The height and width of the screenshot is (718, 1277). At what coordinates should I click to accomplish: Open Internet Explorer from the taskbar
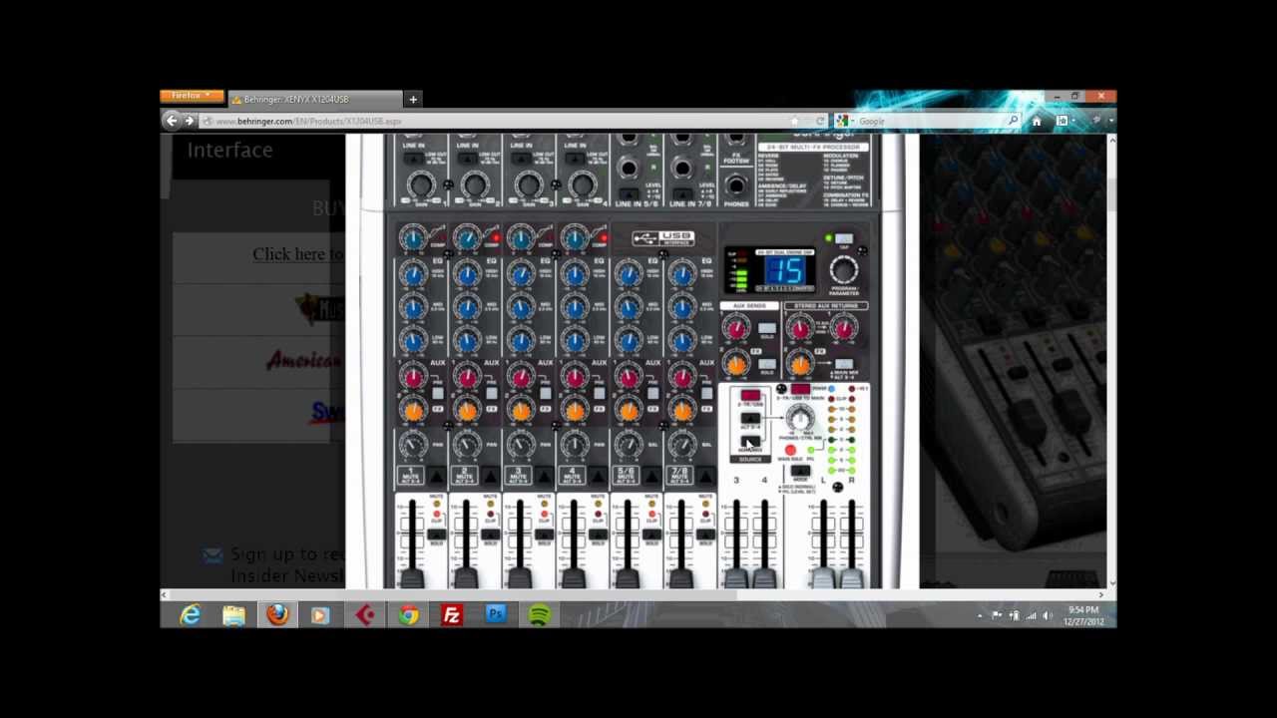(x=190, y=615)
